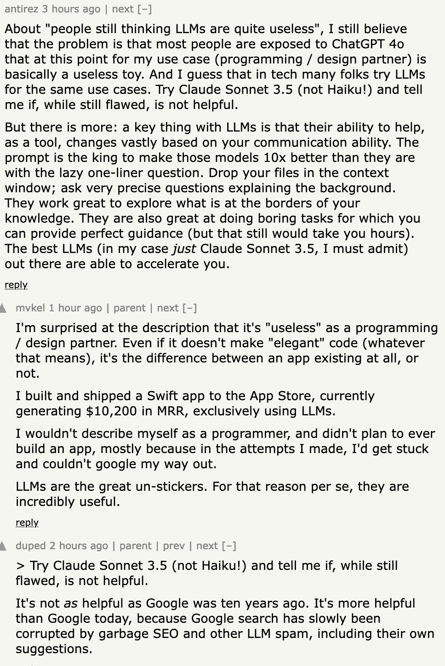Reply to mvkel's comment
The image size is (445, 666).
point(27,522)
